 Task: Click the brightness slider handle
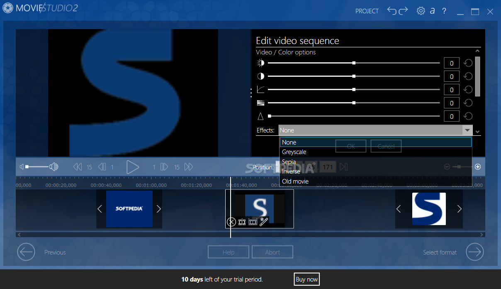click(x=354, y=63)
